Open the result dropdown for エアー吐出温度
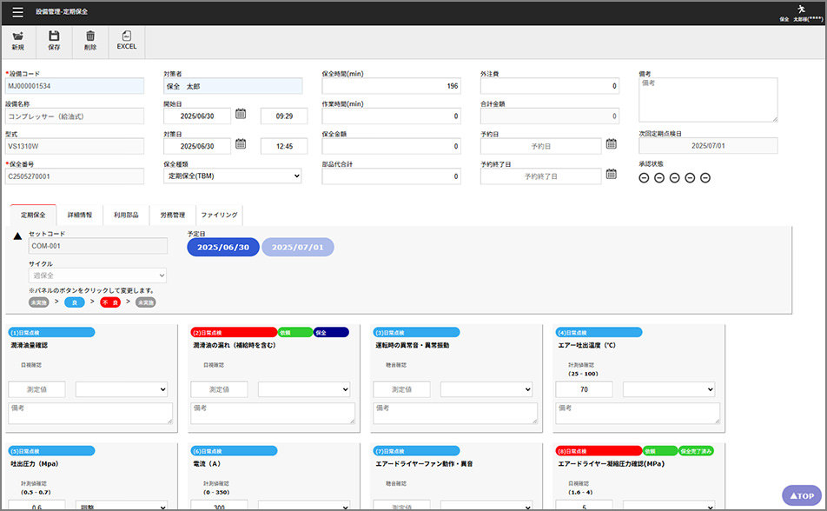The width and height of the screenshot is (827, 511). (669, 389)
